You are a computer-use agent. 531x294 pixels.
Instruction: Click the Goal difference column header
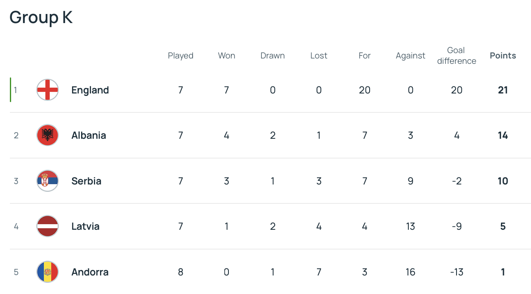(456, 56)
